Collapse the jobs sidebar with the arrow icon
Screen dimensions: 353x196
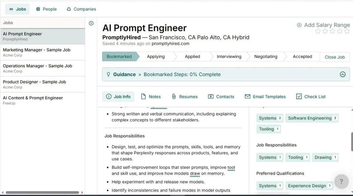pos(91,23)
